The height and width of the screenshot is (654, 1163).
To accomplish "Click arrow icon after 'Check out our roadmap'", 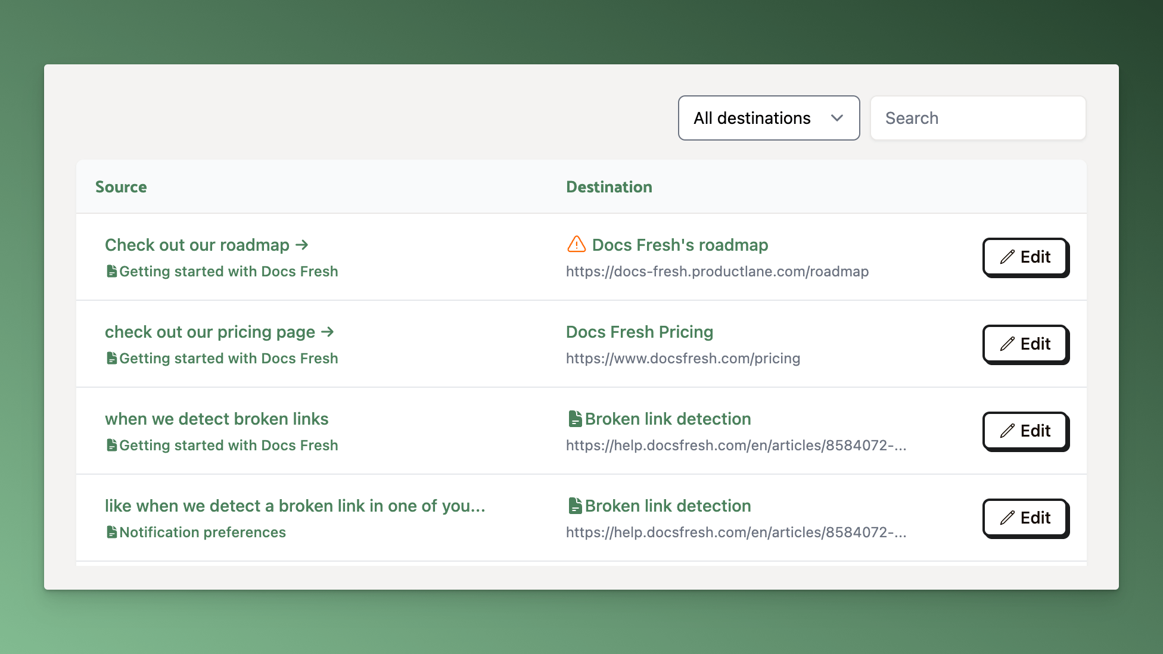I will (301, 245).
